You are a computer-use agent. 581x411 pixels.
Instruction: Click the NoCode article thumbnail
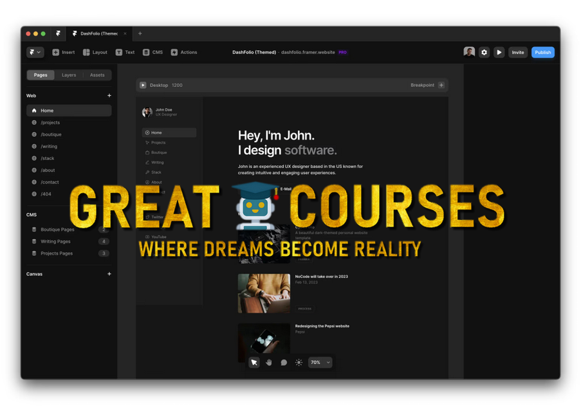coord(264,293)
